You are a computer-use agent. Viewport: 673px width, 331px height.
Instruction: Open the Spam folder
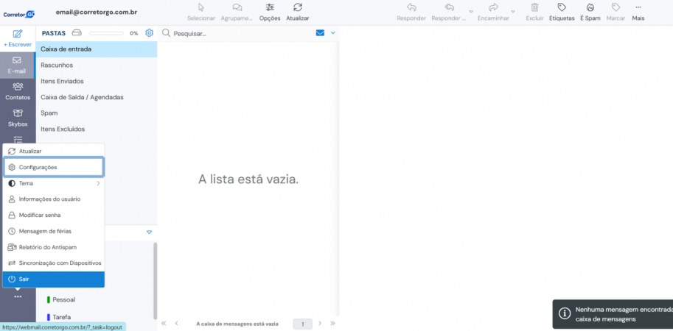coord(97,113)
